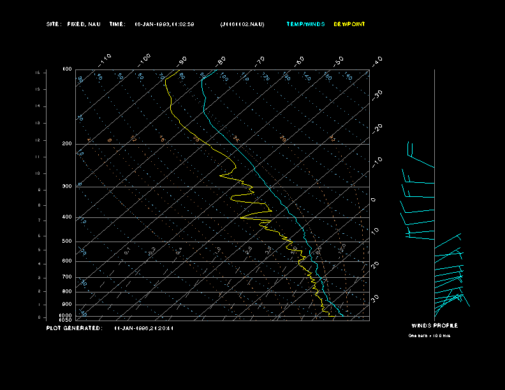Click the -110 temperature axis label

click(106, 59)
